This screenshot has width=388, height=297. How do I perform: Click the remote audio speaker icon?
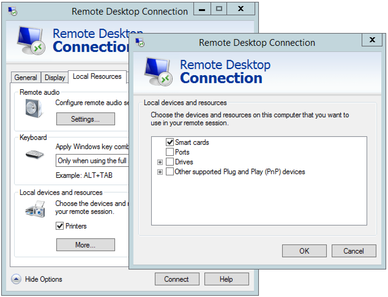(x=34, y=109)
